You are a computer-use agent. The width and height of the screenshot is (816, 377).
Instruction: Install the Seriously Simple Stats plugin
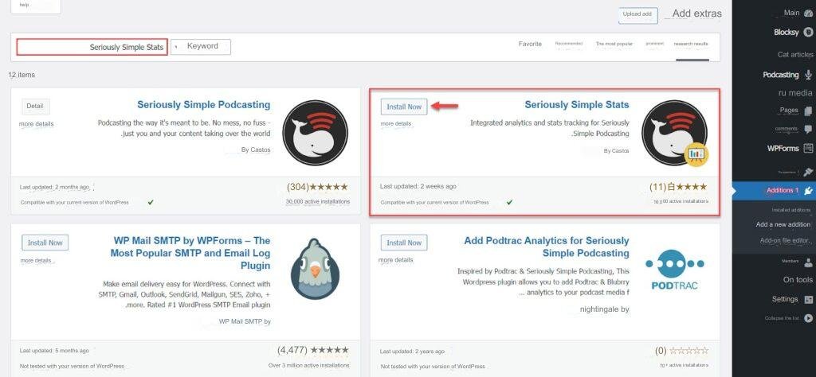tap(404, 107)
